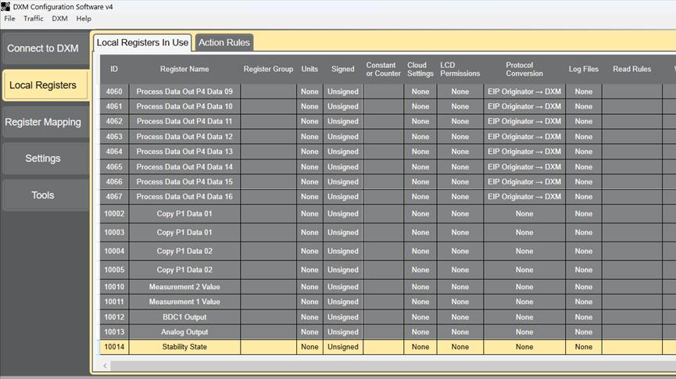Click the Connect to DXM button
The image size is (676, 379).
click(x=43, y=48)
